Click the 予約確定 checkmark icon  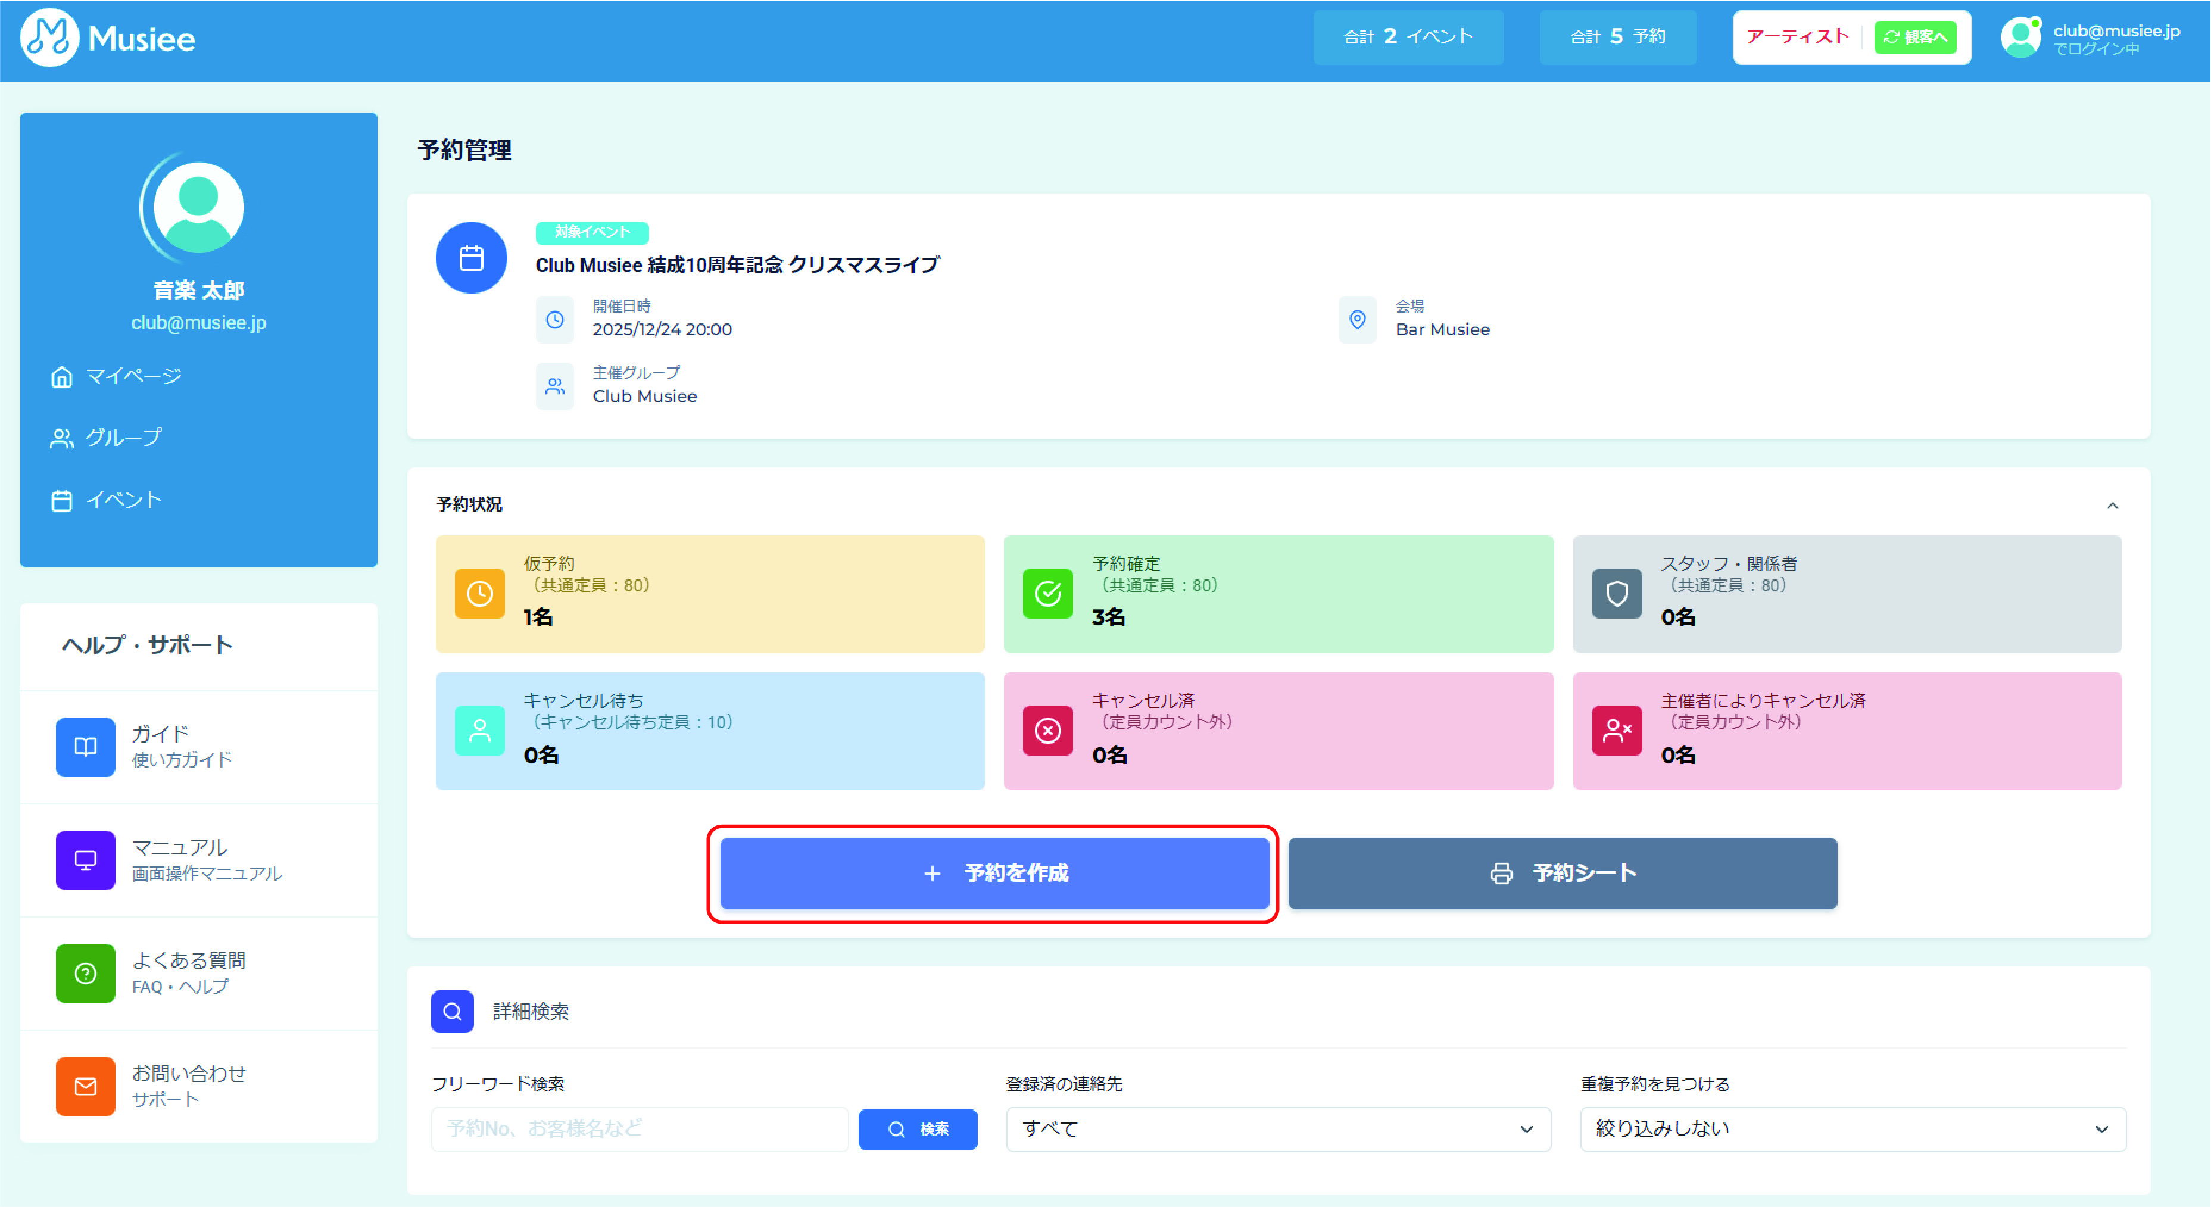[x=1047, y=593]
